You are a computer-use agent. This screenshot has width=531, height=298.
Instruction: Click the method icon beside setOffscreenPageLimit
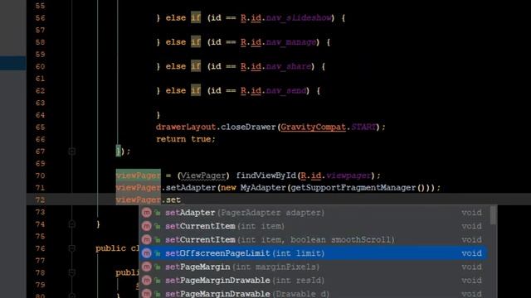[146, 253]
